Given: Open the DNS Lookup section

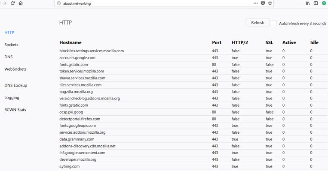Looking at the screenshot, I should point(15,85).
